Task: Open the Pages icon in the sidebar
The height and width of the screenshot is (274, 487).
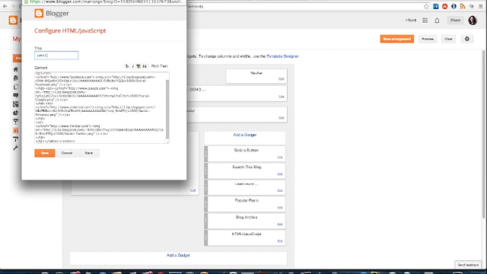Action: point(16,87)
